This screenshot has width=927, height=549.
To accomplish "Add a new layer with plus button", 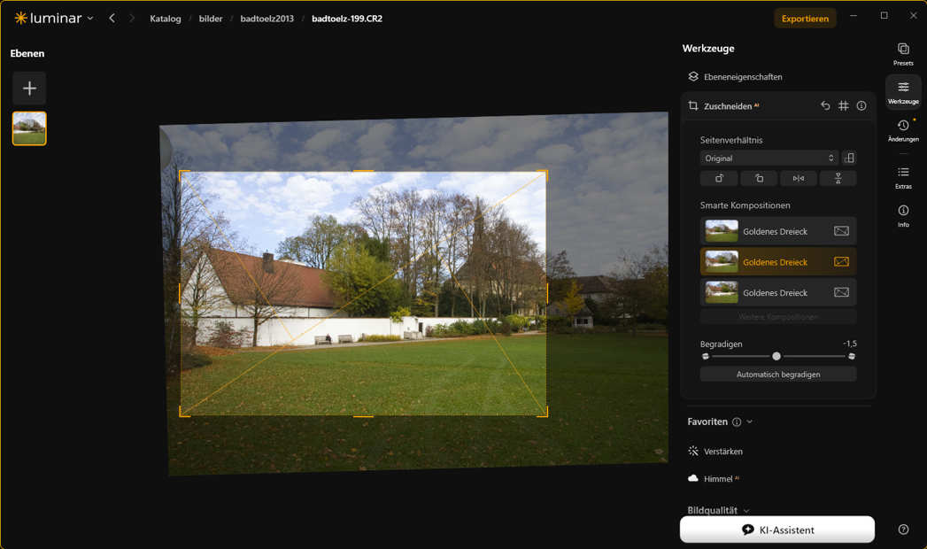I will pos(29,88).
